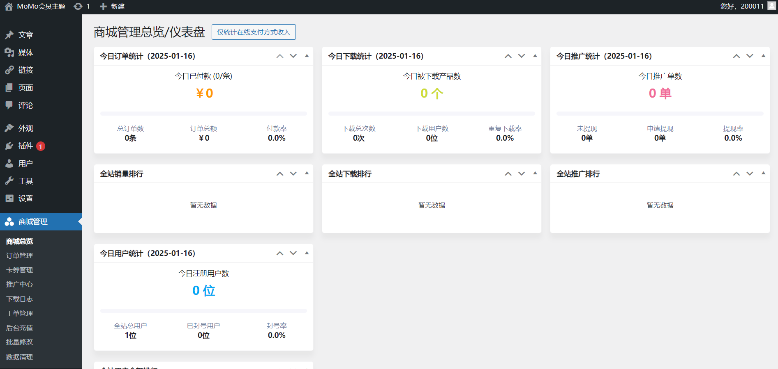This screenshot has width=778, height=369.
Task: Click the plugin icon next to 插件
Action: [9, 146]
